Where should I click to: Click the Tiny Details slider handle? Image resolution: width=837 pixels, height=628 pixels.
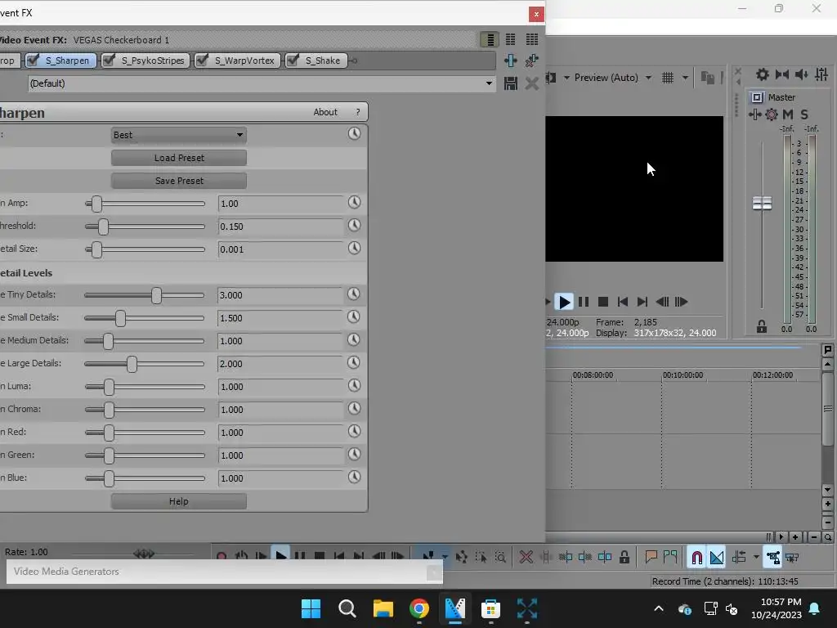156,295
